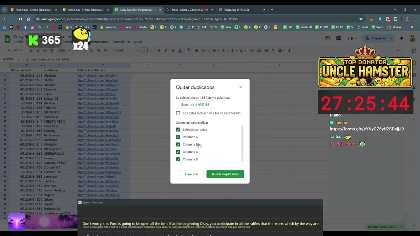The height and width of the screenshot is (236, 420).
Task: Open the Archivo menu
Action: (19, 42)
